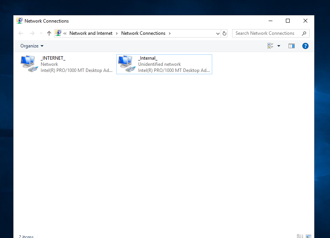Expand chevron after Network Connections breadcrumb
The width and height of the screenshot is (330, 238).
coord(170,33)
